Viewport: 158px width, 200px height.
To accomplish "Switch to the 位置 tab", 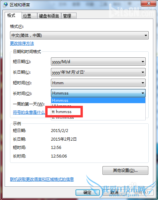I will (29, 16).
